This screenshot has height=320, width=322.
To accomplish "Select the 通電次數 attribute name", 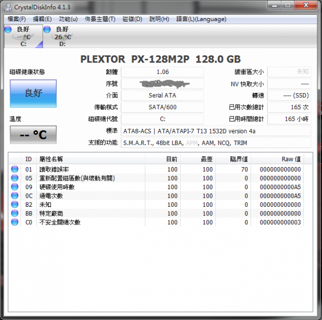I will (x=51, y=196).
